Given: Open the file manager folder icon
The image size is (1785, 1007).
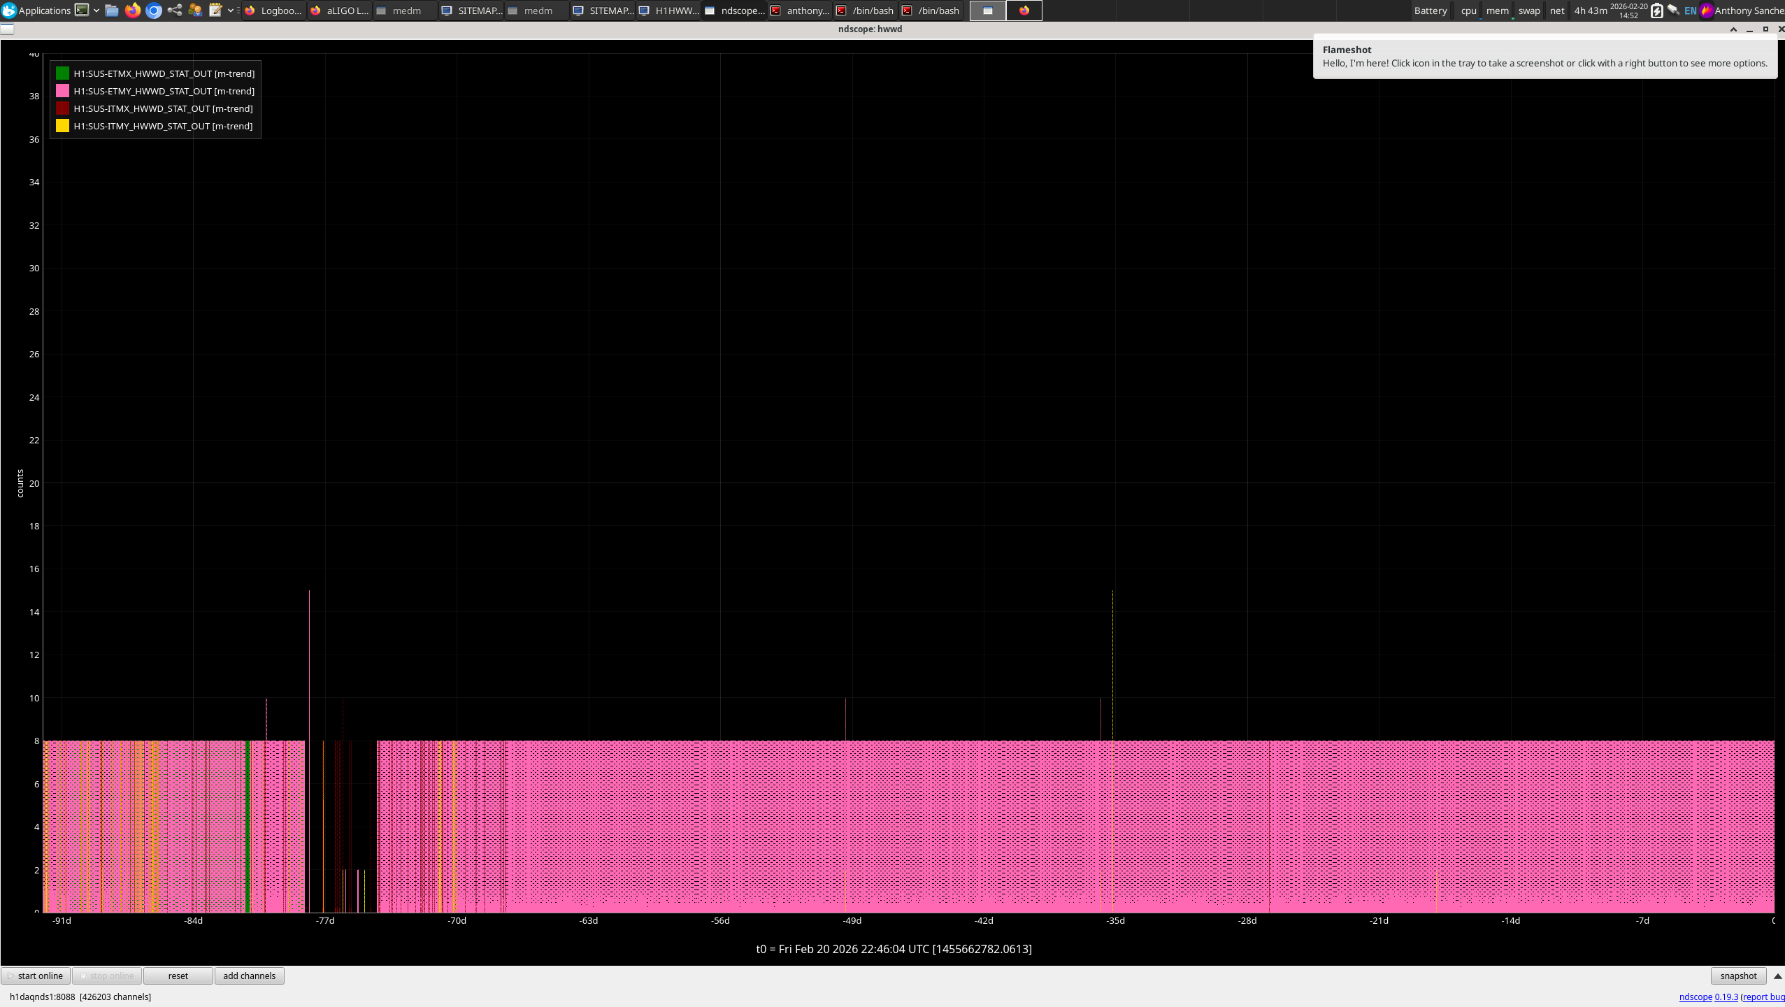Looking at the screenshot, I should click(x=112, y=10).
